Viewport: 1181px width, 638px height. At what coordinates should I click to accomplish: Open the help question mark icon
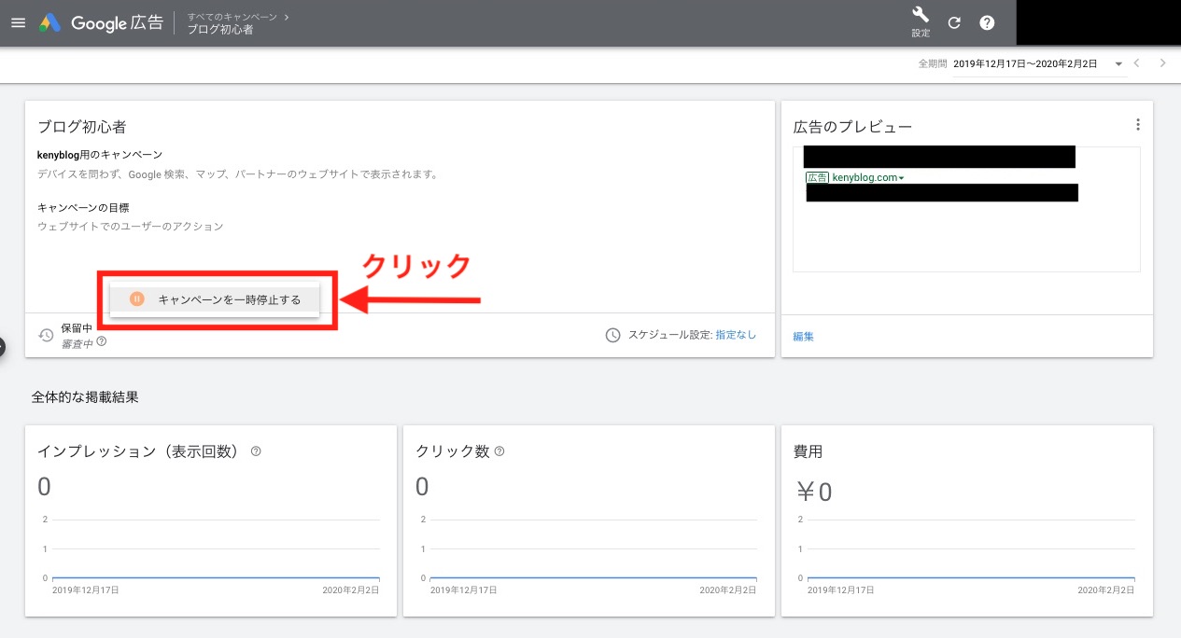click(x=987, y=23)
